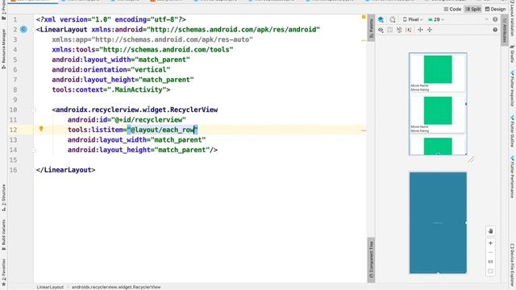Click the yellow warning stripe on line 12 in scrollbar
Viewport: 516px width, 290px height.
[364, 130]
